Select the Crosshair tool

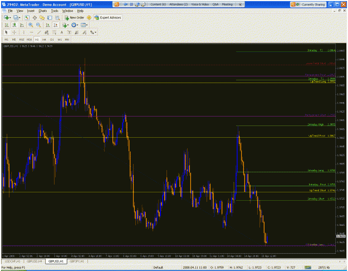(14, 32)
